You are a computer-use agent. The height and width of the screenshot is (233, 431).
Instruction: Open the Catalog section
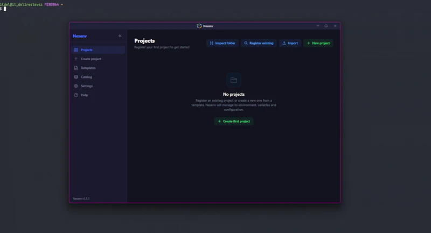pyautogui.click(x=98, y=77)
